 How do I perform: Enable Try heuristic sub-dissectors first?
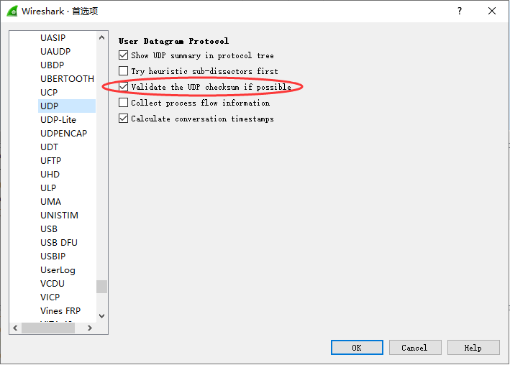coord(124,71)
